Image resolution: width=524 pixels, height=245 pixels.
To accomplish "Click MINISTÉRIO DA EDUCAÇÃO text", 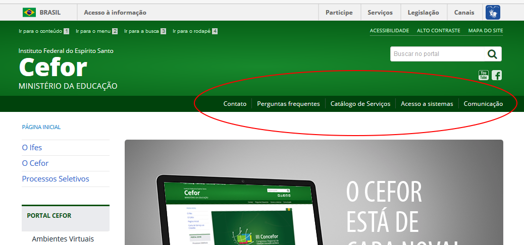I will pyautogui.click(x=68, y=86).
